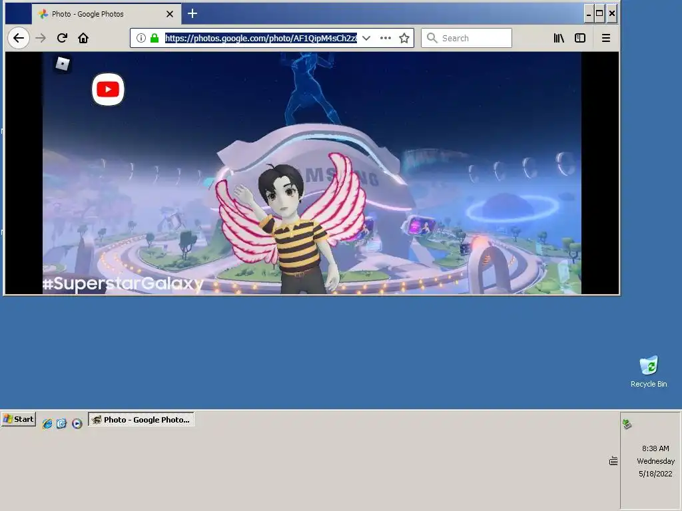This screenshot has width=682, height=511.
Task: Open the page actions three-dot menu
Action: (386, 38)
